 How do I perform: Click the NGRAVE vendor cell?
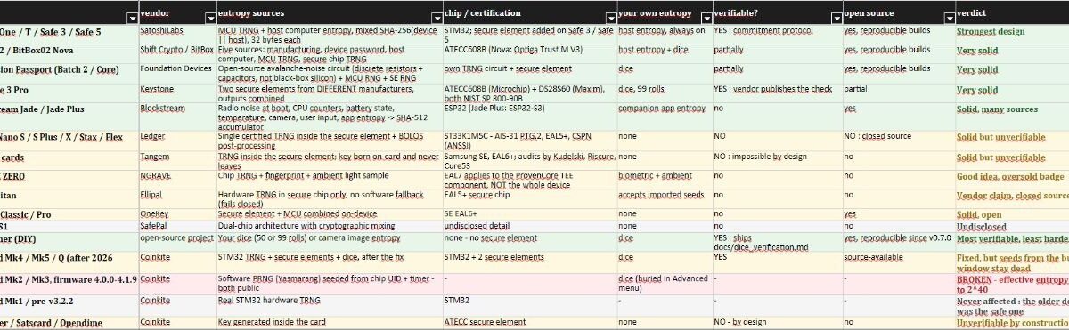tap(177, 180)
